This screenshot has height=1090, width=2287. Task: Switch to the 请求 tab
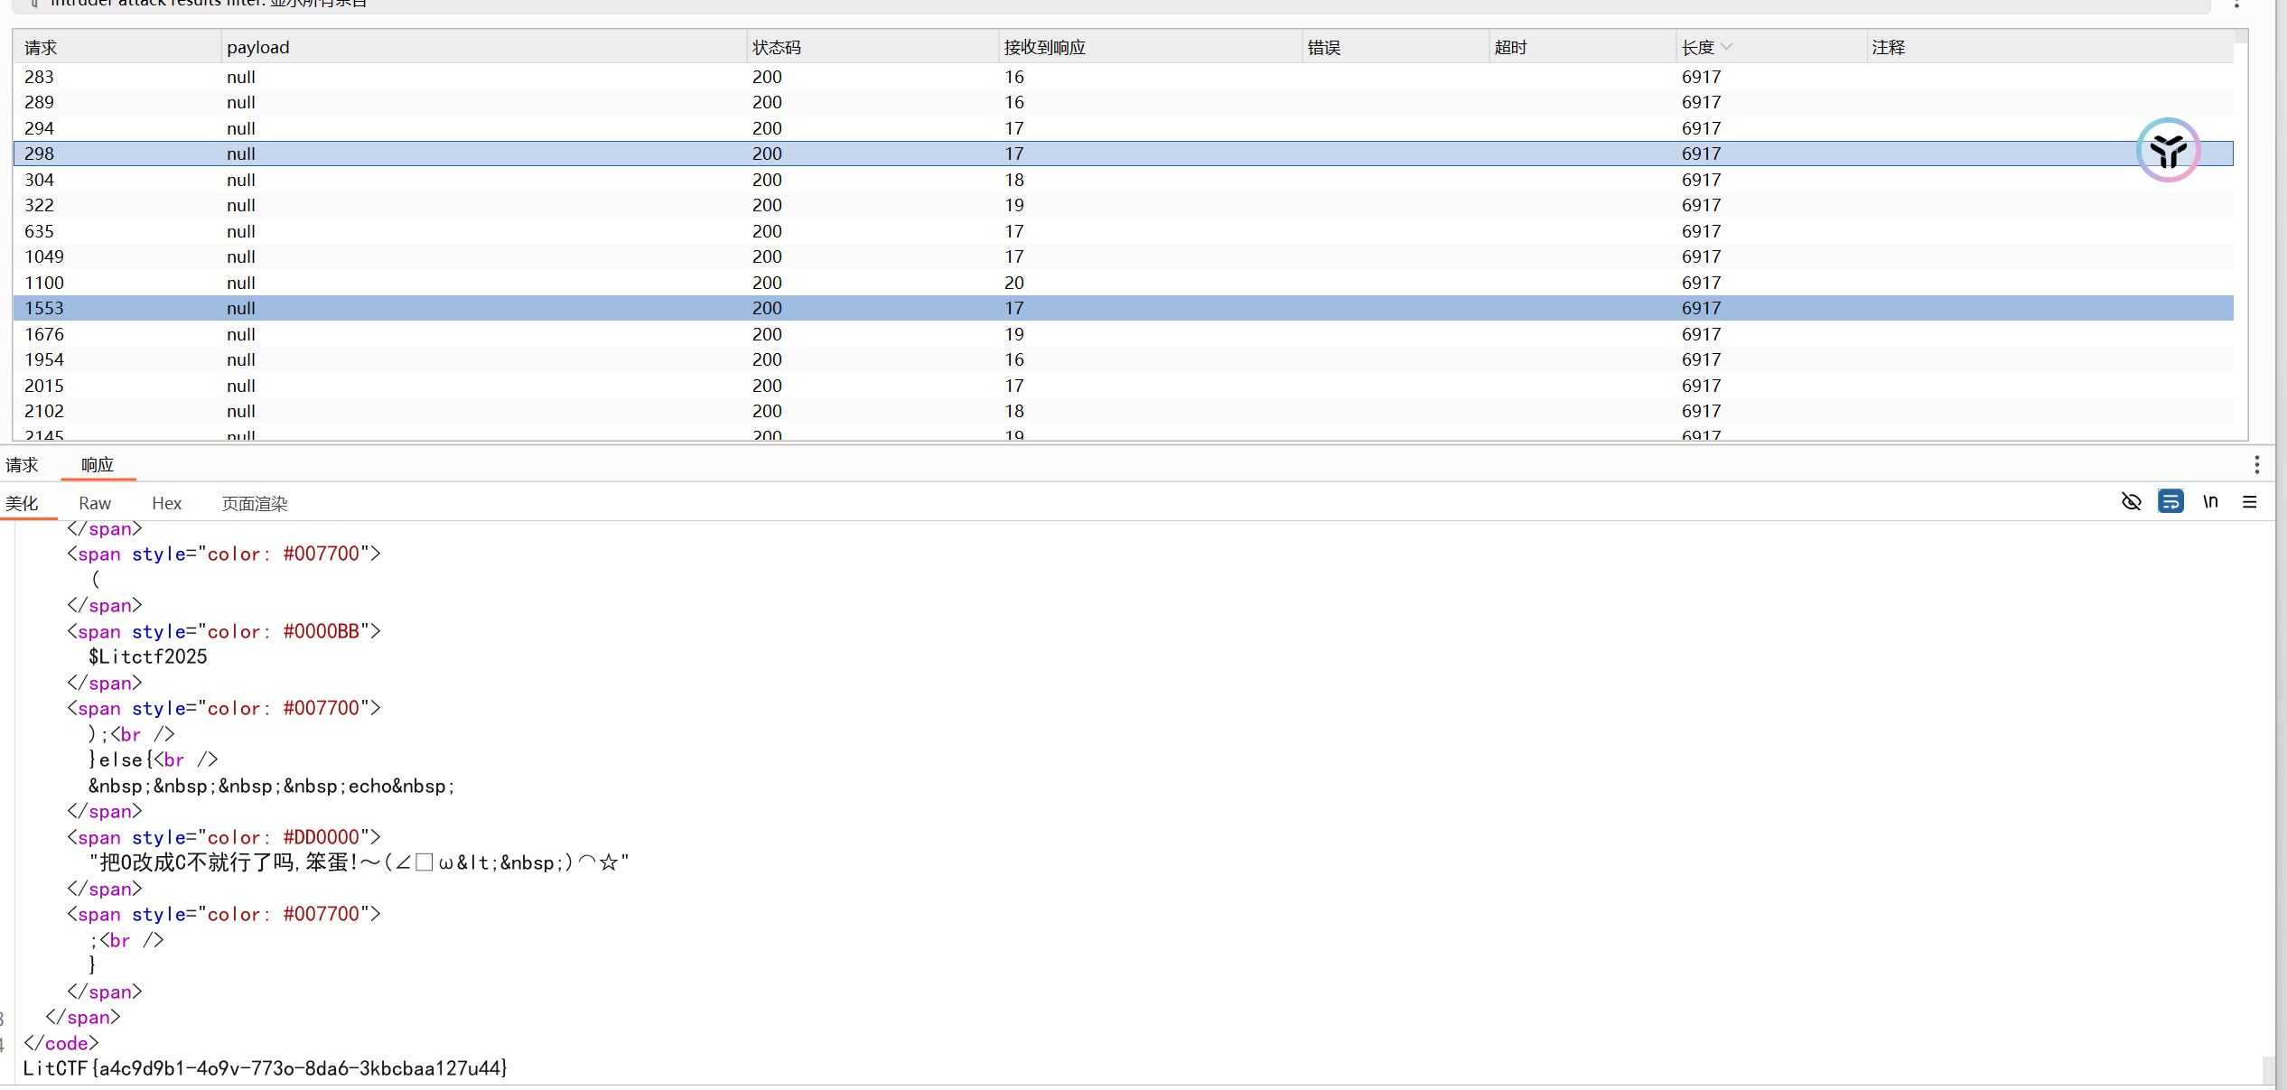click(22, 464)
